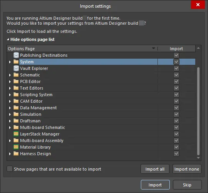The width and height of the screenshot is (208, 193).
Task: Click the list scrollbar up arrow
Action: click(x=198, y=48)
